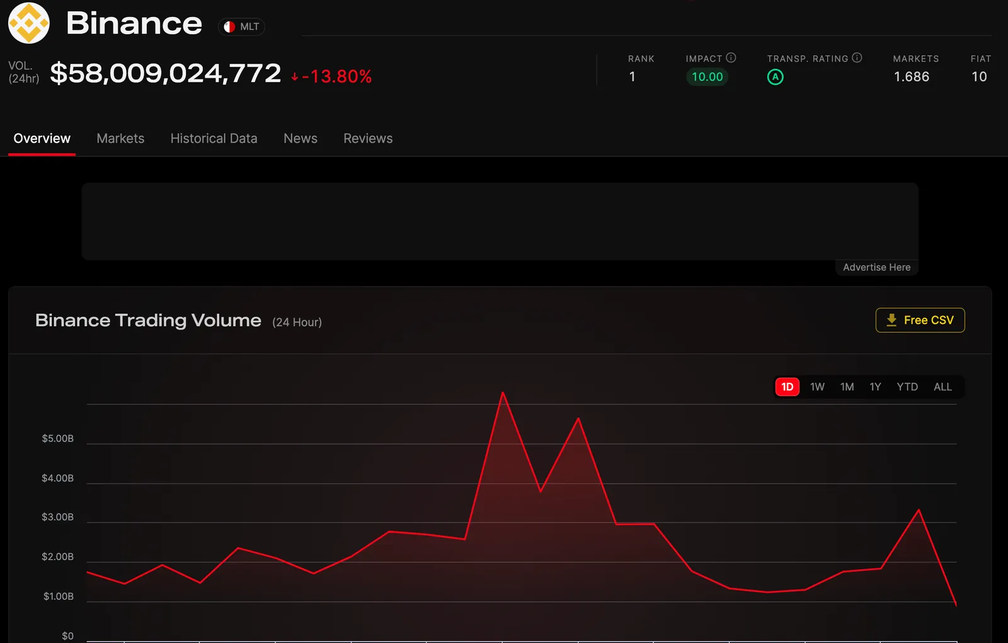Select the Overview tab
This screenshot has height=643, width=1008.
pyautogui.click(x=42, y=139)
